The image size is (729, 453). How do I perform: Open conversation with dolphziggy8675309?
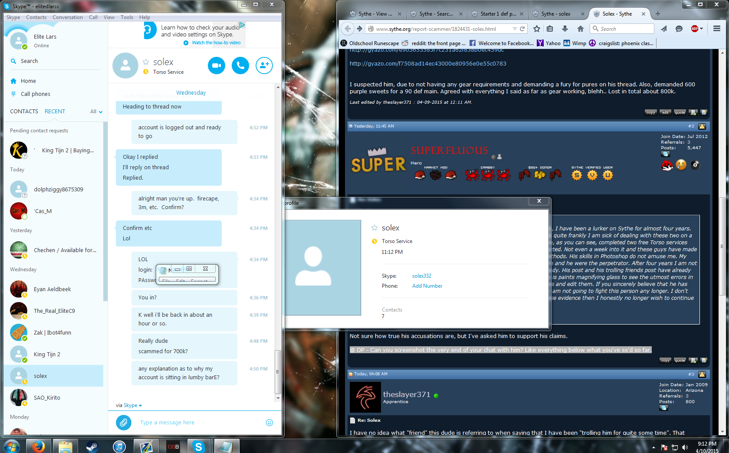[x=53, y=190]
